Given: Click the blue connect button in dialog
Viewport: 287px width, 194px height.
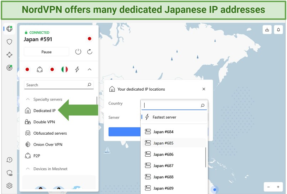Looking at the screenshot, I should coord(125,132).
